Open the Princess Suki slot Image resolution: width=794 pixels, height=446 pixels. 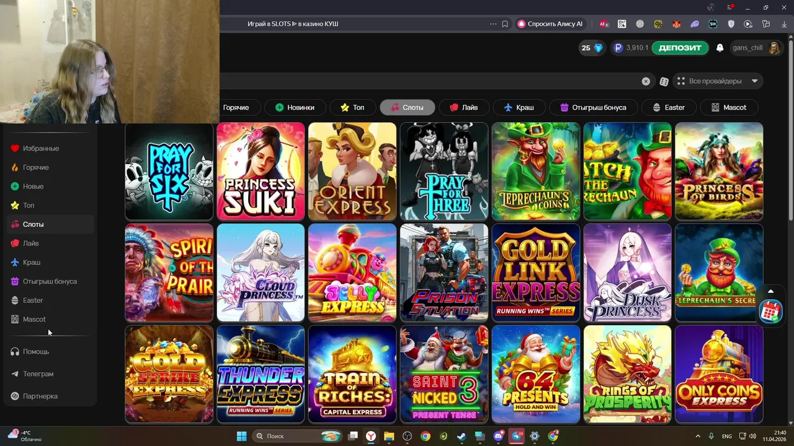[261, 172]
